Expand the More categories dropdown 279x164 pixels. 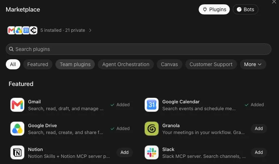253,64
